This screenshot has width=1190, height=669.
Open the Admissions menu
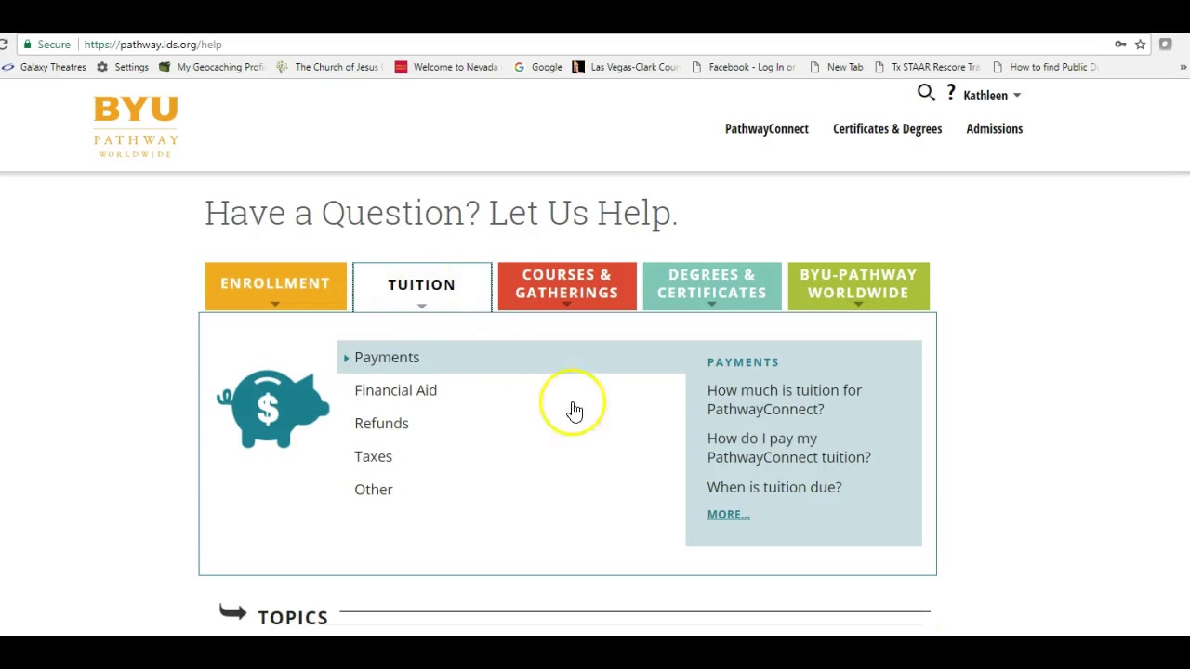tap(994, 129)
